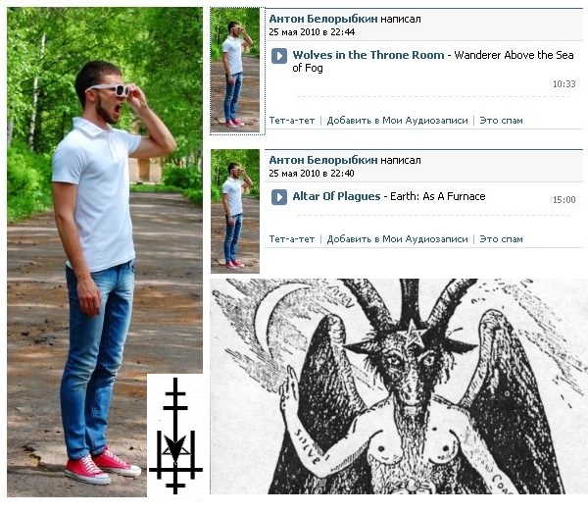The height and width of the screenshot is (514, 588).
Task: Click the goat-headed figure engraving image
Action: click(x=399, y=386)
